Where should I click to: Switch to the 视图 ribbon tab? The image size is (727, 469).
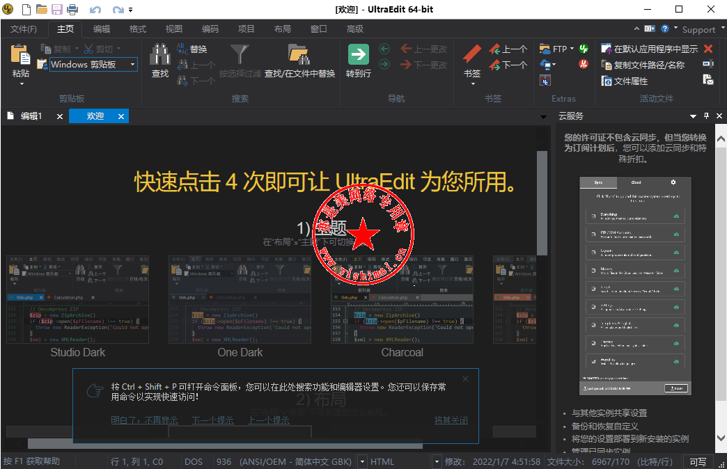[174, 29]
